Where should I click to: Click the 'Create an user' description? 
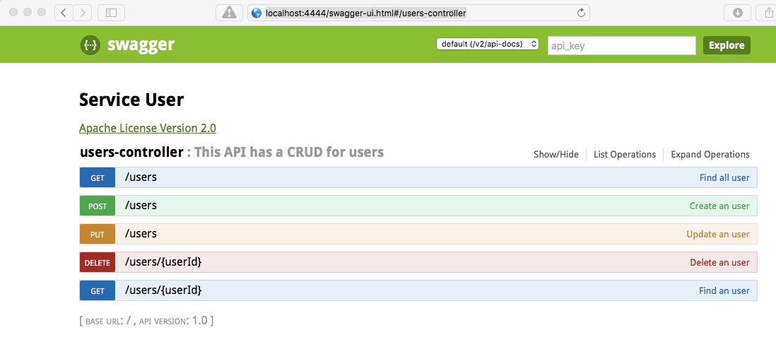point(719,206)
